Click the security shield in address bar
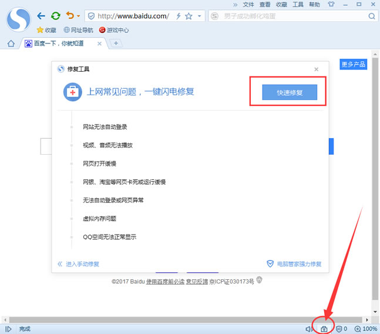Image resolution: width=380 pixels, height=334 pixels. click(x=91, y=16)
